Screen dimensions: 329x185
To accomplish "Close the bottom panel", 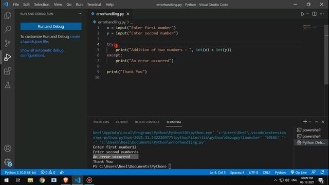I will [x=323, y=122].
